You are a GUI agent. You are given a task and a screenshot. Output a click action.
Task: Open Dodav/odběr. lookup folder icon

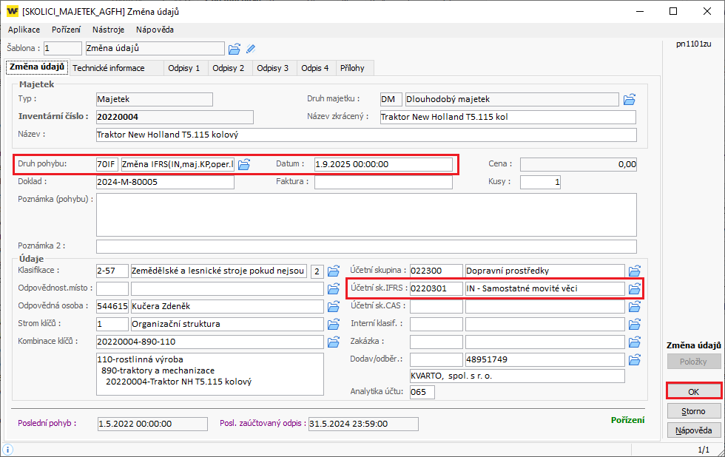[634, 359]
